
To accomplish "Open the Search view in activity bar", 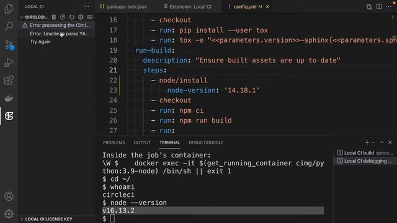I will coord(9,26).
